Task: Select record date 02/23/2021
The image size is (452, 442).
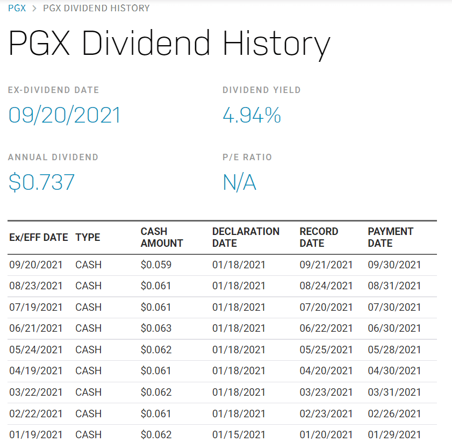Action: coord(326,414)
